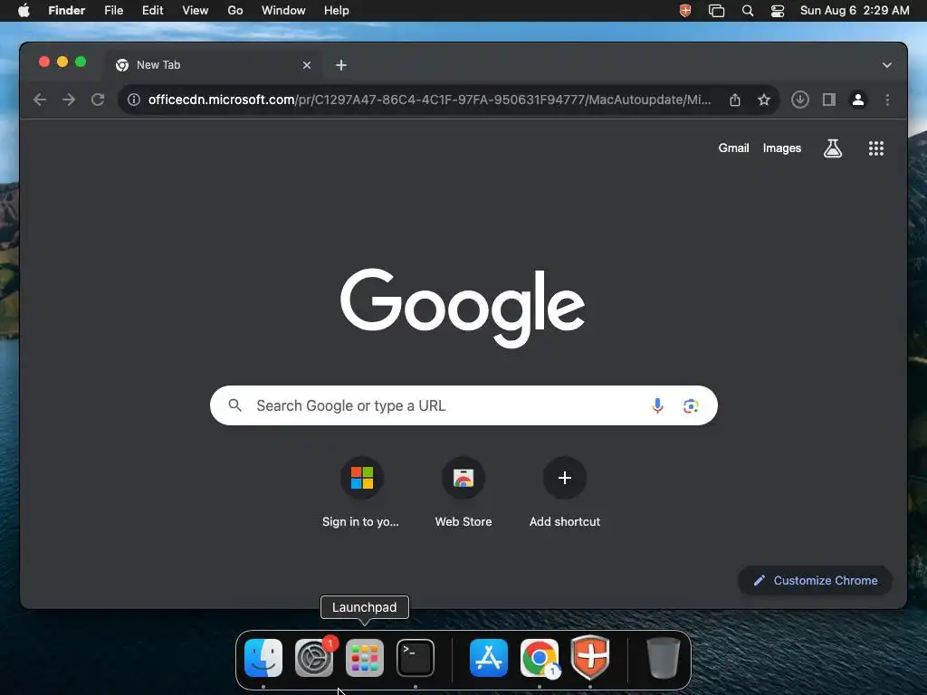This screenshot has height=695, width=927.
Task: Start voice search with microphone icon
Action: [x=657, y=405]
